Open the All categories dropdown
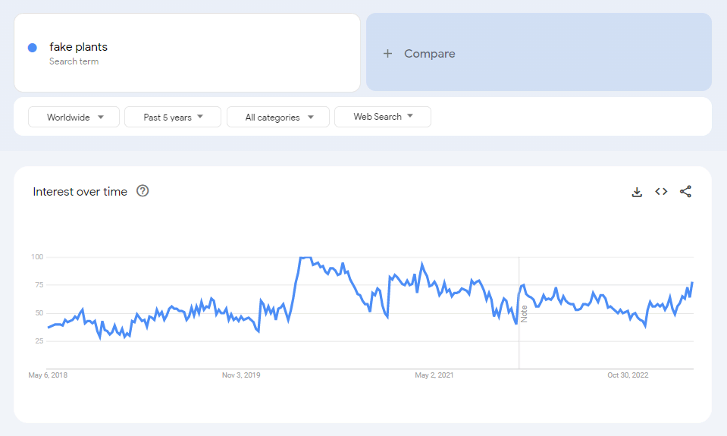 (x=278, y=117)
